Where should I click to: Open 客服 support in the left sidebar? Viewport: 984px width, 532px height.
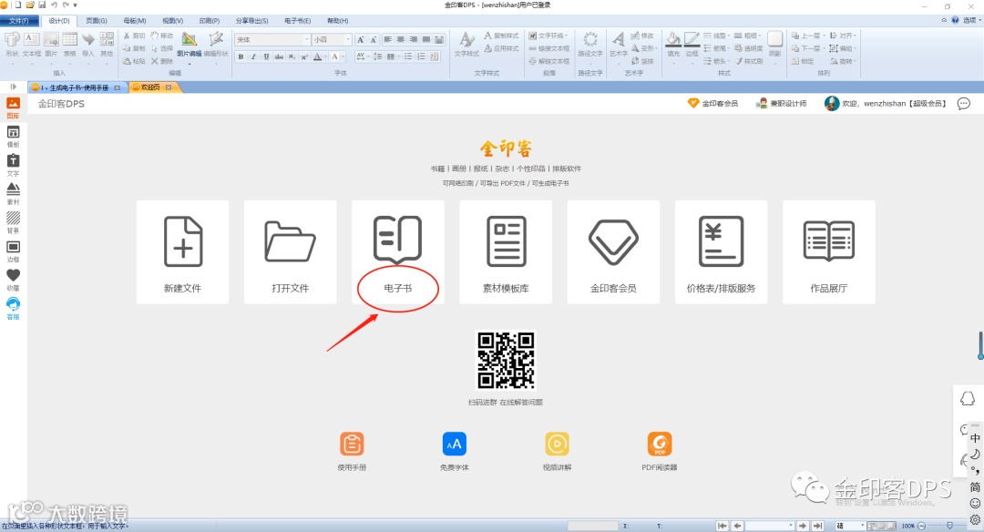pos(13,309)
